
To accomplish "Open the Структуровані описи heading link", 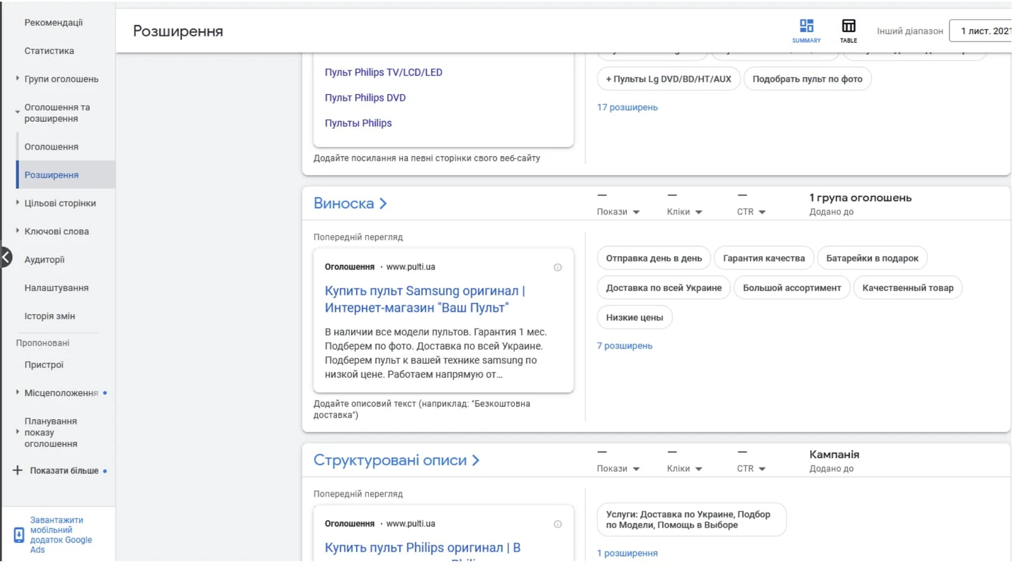I will 396,460.
